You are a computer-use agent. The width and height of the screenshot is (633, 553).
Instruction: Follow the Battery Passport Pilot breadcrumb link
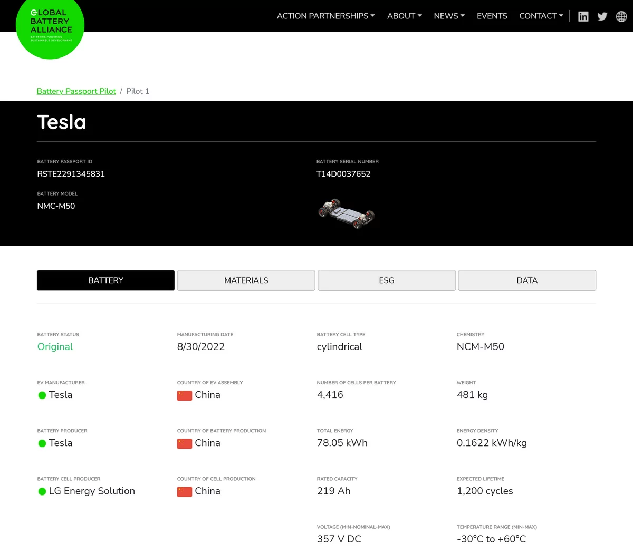coord(76,91)
